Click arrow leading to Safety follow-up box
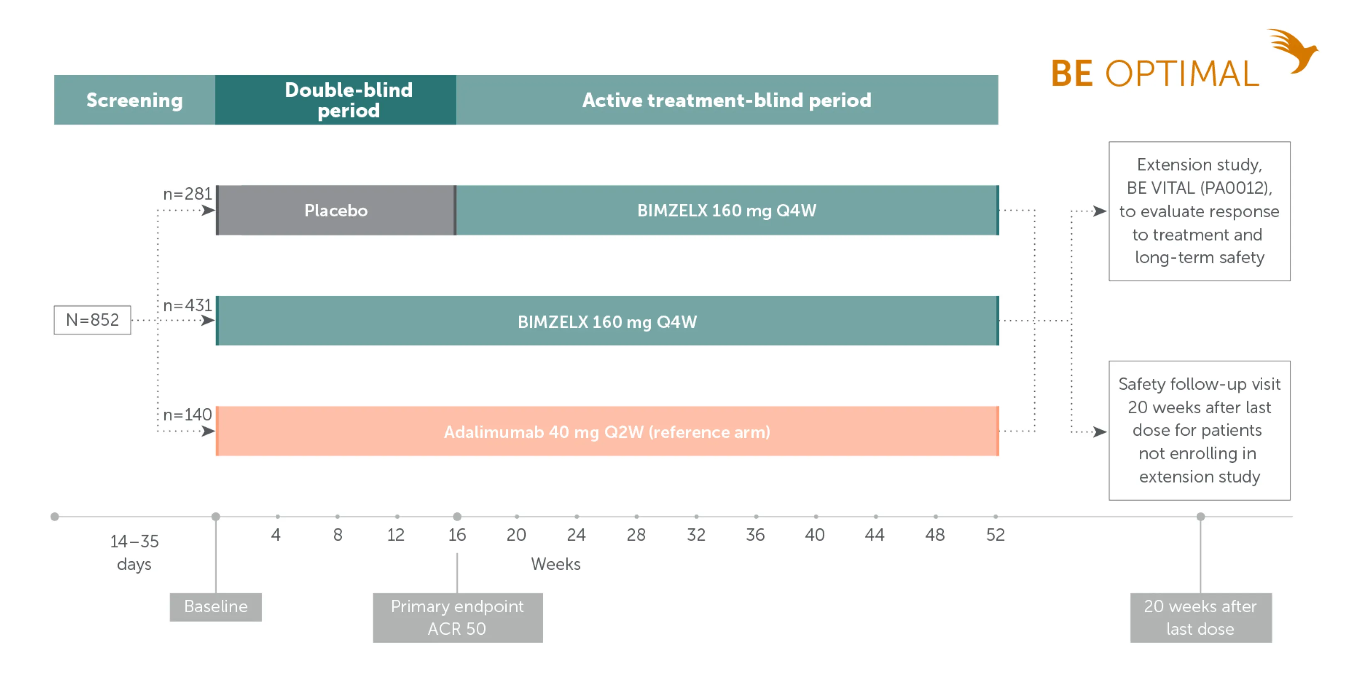The width and height of the screenshot is (1347, 675). [x=1099, y=432]
